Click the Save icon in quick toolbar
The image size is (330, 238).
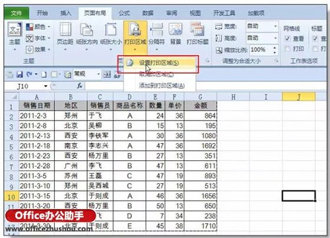click(20, 74)
